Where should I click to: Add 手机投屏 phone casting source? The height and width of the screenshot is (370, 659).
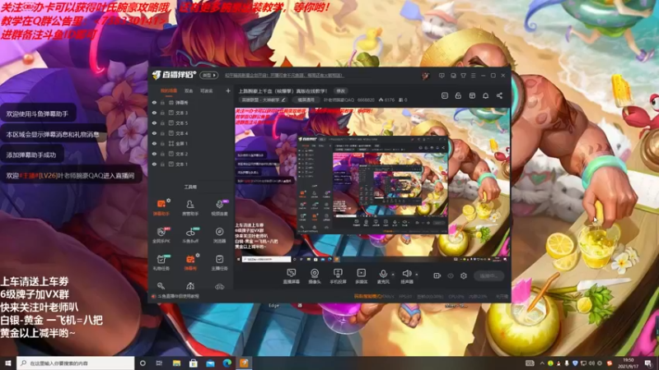click(338, 276)
